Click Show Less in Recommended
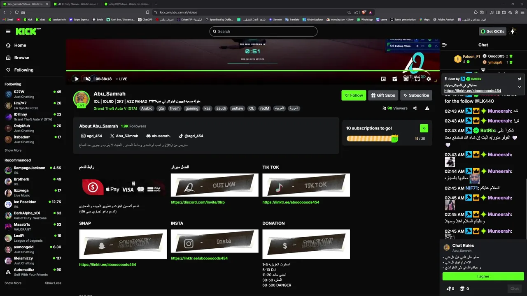 pos(53,283)
